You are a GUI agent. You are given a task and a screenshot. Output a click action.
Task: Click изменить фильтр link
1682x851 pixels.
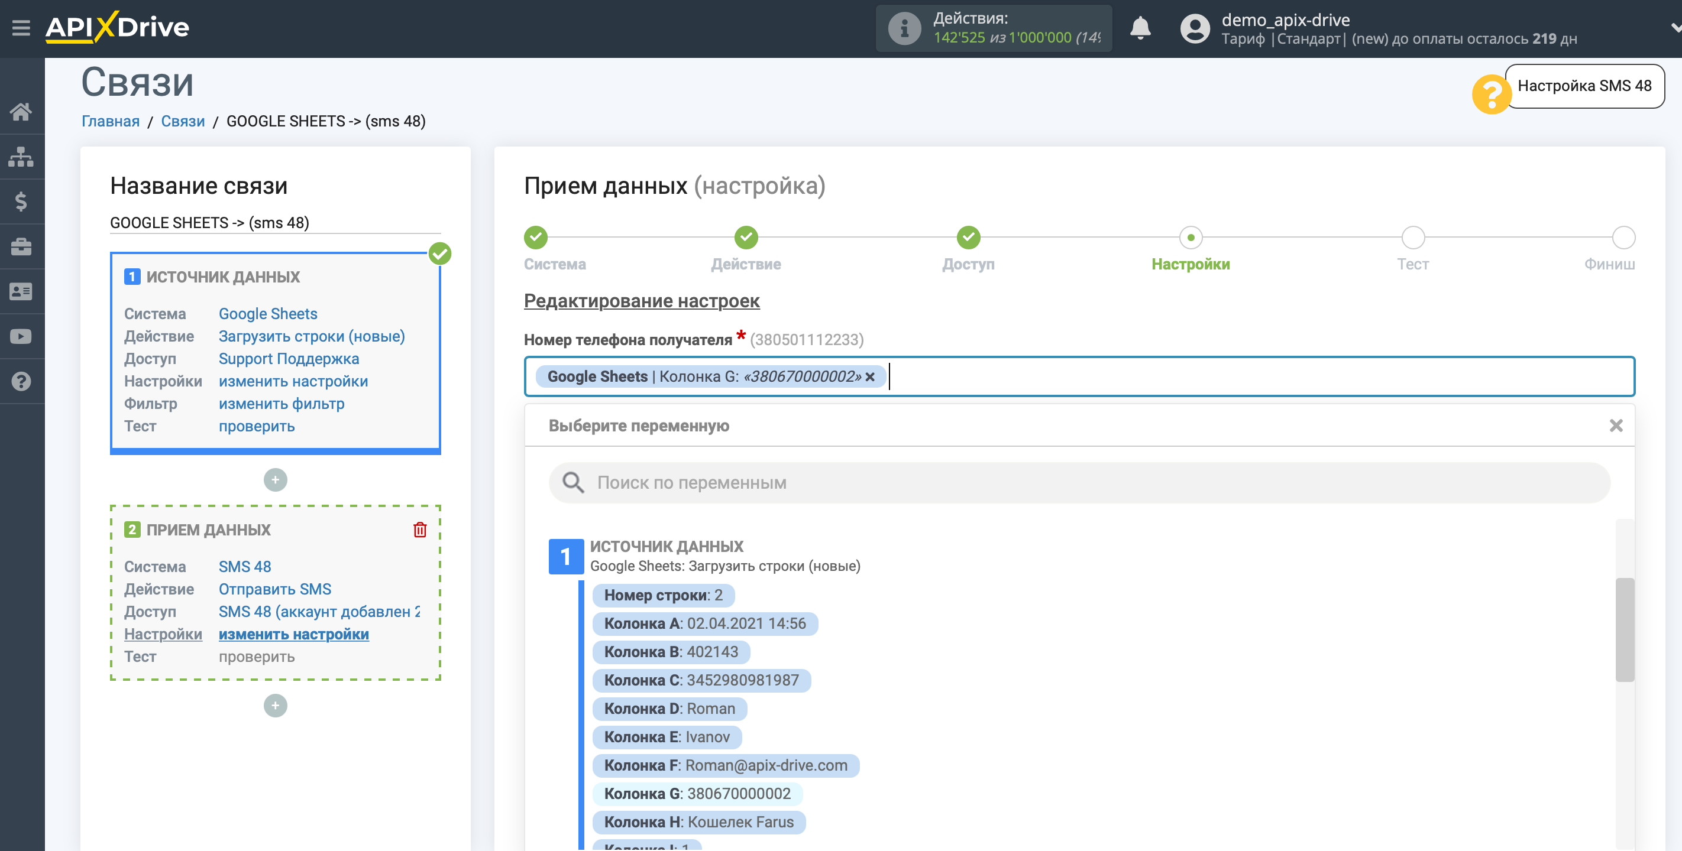tap(282, 404)
